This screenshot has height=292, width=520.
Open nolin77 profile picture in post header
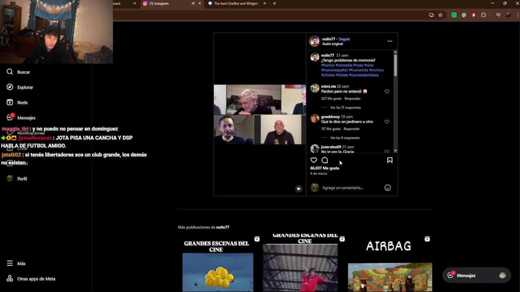click(x=314, y=41)
